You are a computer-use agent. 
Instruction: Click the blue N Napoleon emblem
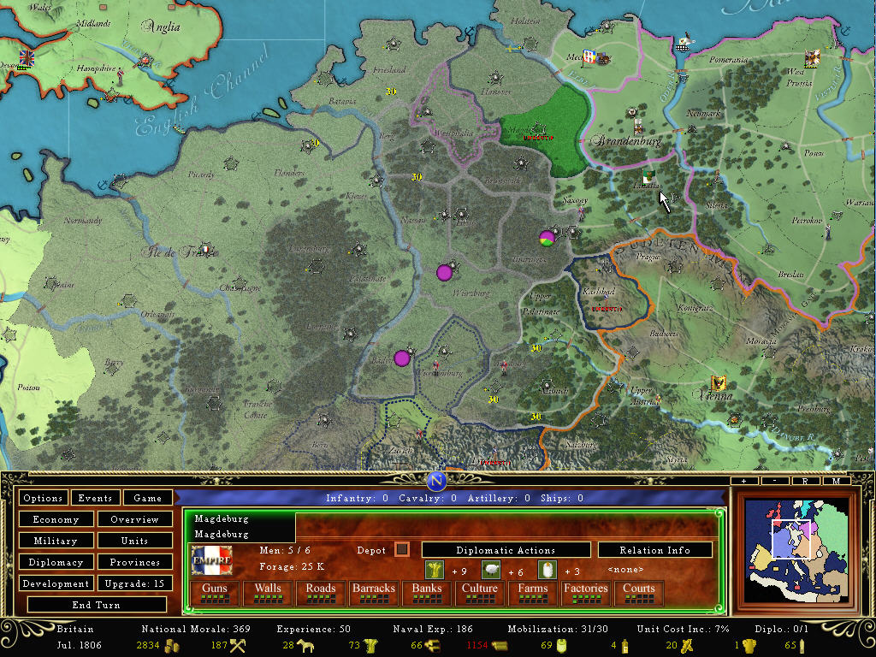click(436, 480)
